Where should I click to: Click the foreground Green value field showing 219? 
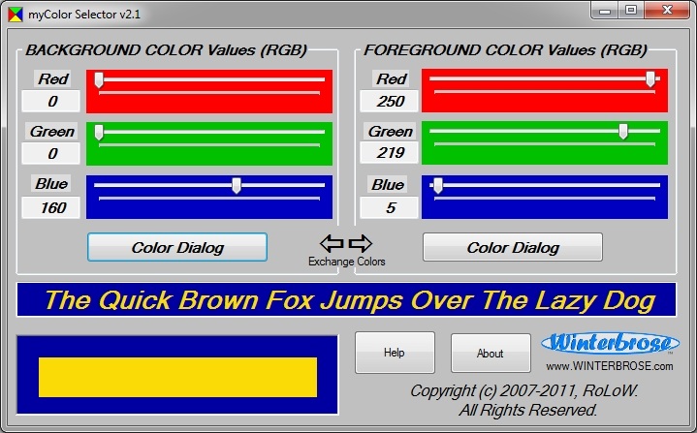390,153
